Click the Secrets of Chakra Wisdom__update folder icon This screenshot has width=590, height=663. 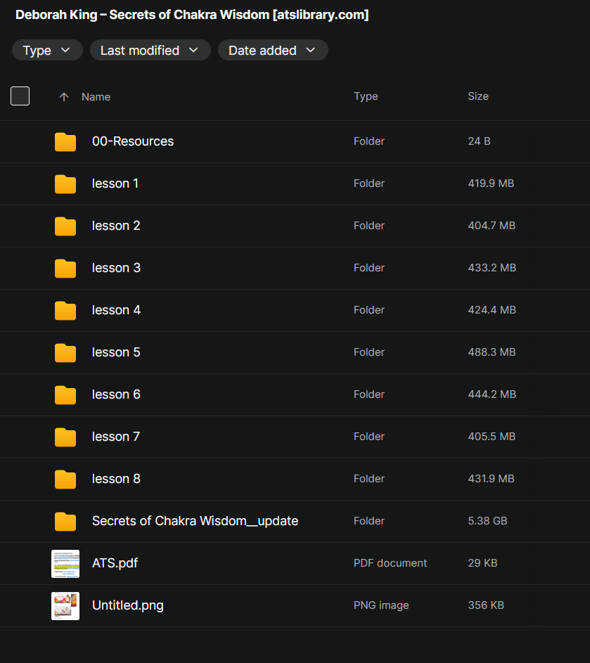pos(65,522)
